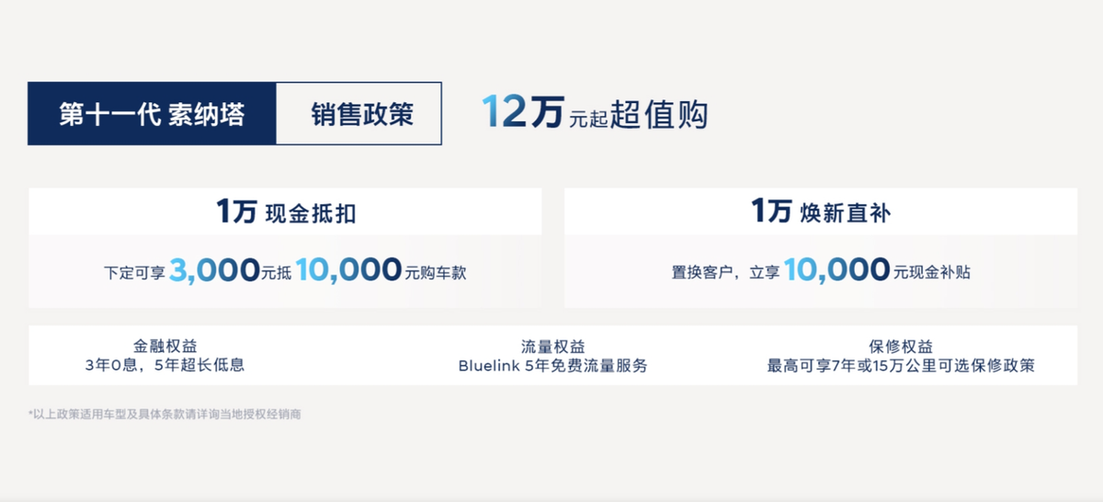Select the 7年或15万公里 warranty policy line
The image size is (1103, 502).
(901, 366)
